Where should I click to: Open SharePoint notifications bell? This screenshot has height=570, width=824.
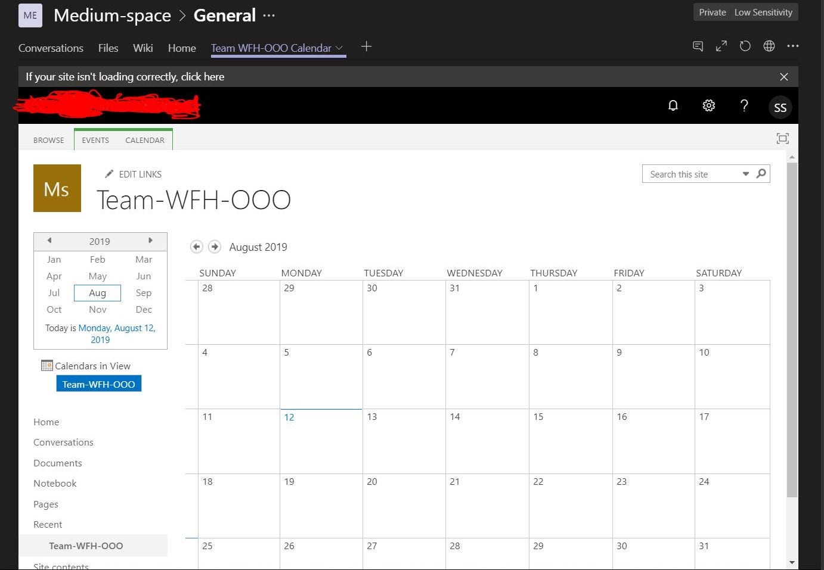[673, 105]
